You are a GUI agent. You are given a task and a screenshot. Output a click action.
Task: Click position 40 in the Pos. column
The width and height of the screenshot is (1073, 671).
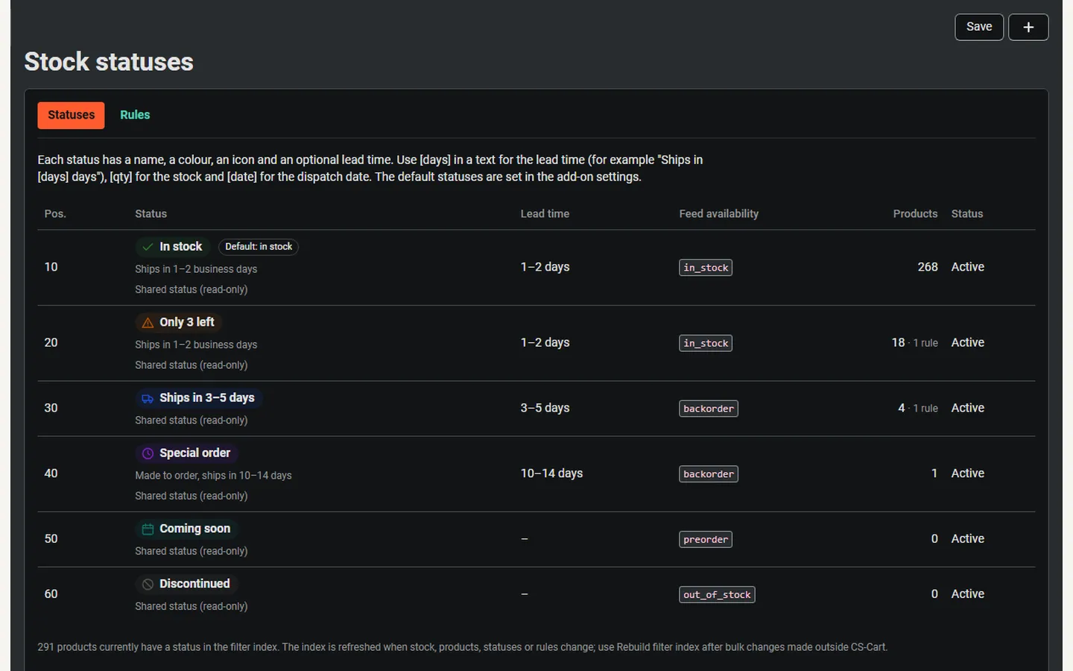tap(51, 473)
